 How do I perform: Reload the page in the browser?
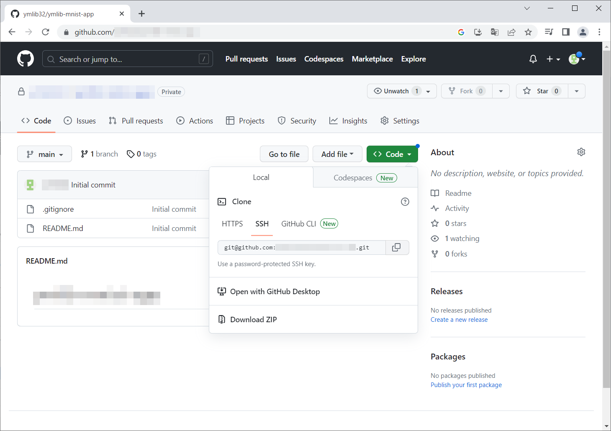[x=46, y=32]
